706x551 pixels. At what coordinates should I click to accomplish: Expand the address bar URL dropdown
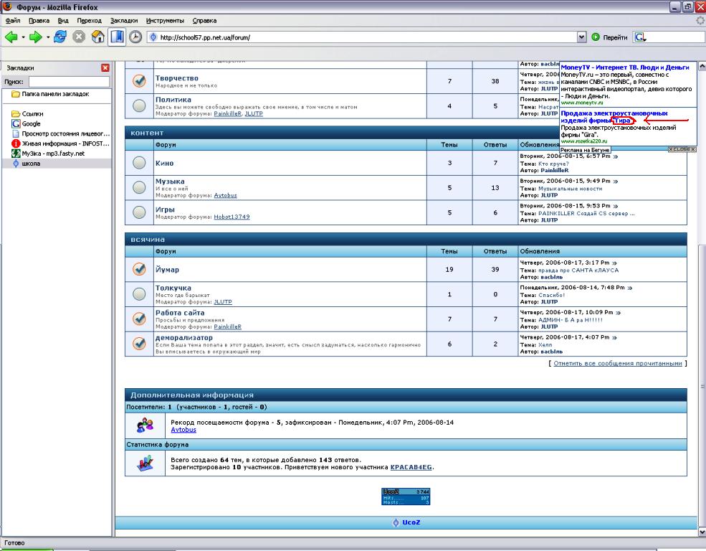coord(582,37)
